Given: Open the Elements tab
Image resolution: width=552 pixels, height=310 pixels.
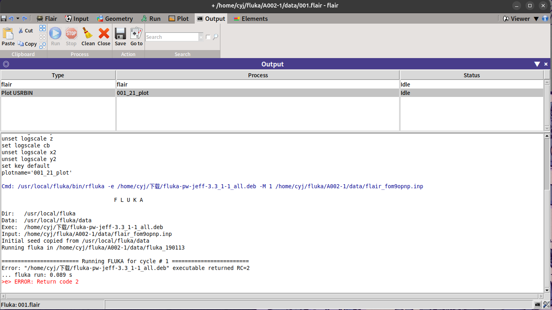Looking at the screenshot, I should tap(251, 18).
